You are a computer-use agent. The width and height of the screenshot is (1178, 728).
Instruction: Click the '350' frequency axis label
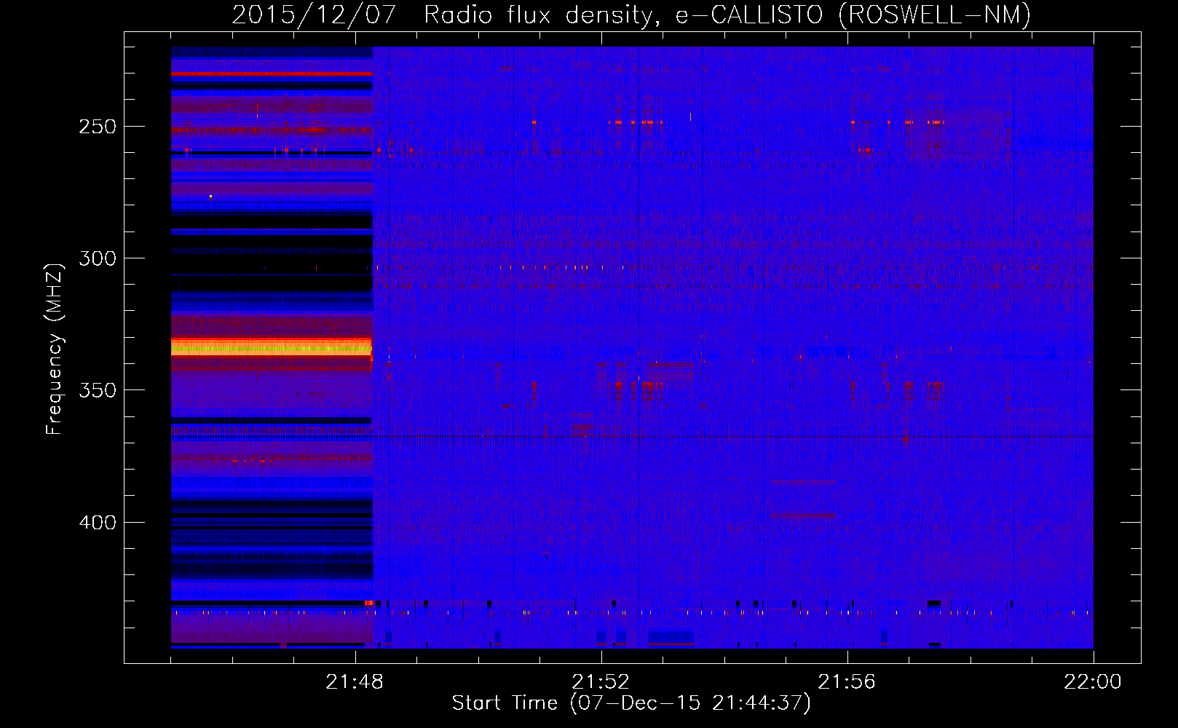(x=98, y=390)
